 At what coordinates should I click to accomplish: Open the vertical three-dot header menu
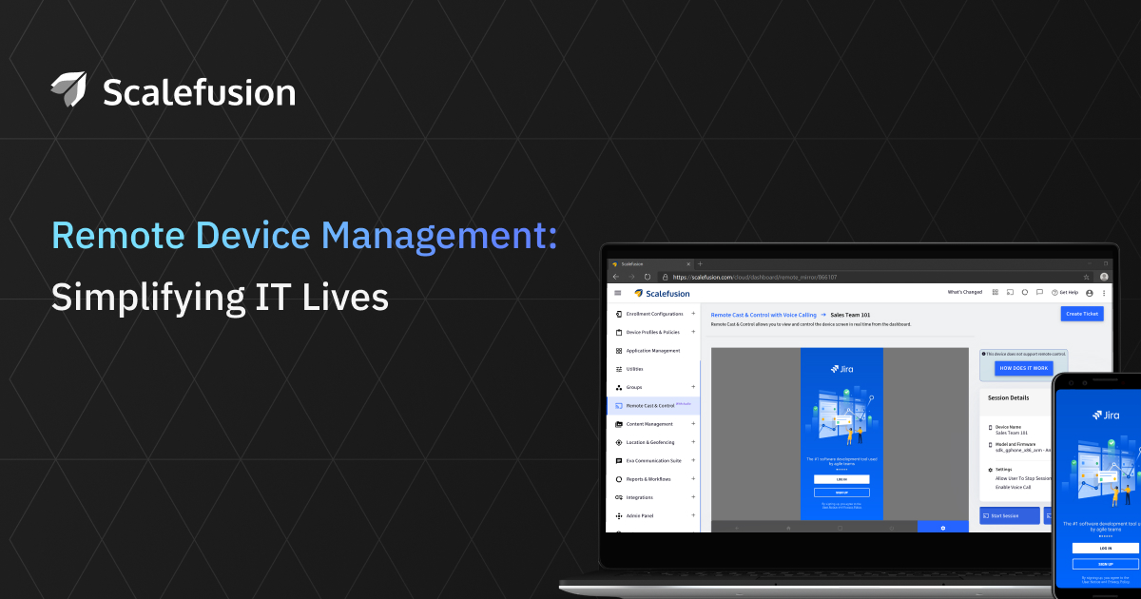(1104, 293)
